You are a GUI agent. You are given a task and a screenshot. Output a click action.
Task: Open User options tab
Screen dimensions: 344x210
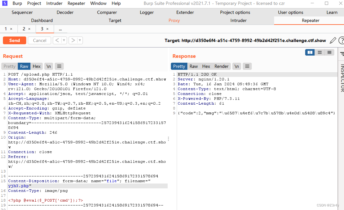point(291,12)
